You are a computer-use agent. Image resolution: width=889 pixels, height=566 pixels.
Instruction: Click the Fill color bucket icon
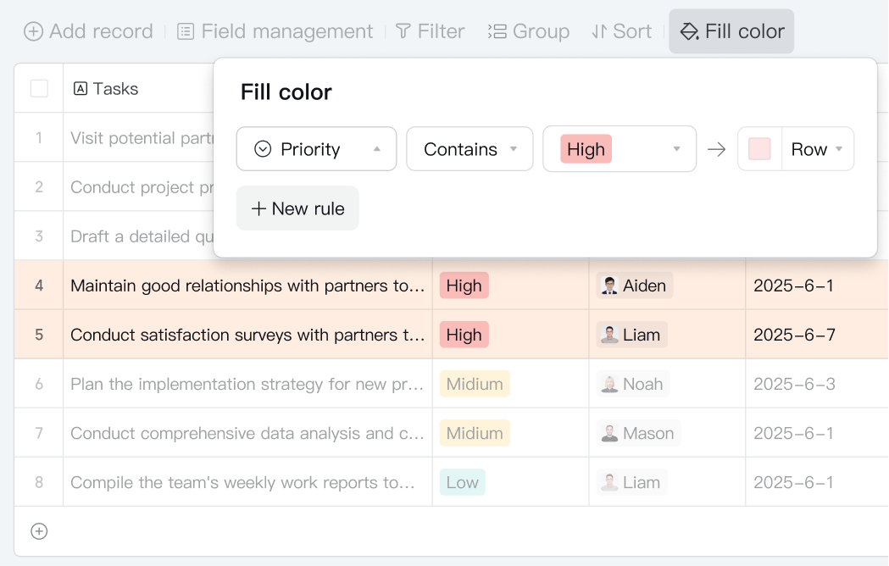click(x=690, y=31)
